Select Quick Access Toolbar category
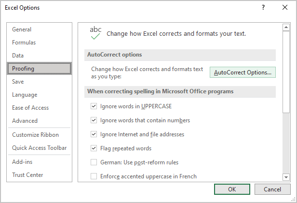Image resolution: width=297 pixels, height=203 pixels. pos(39,148)
